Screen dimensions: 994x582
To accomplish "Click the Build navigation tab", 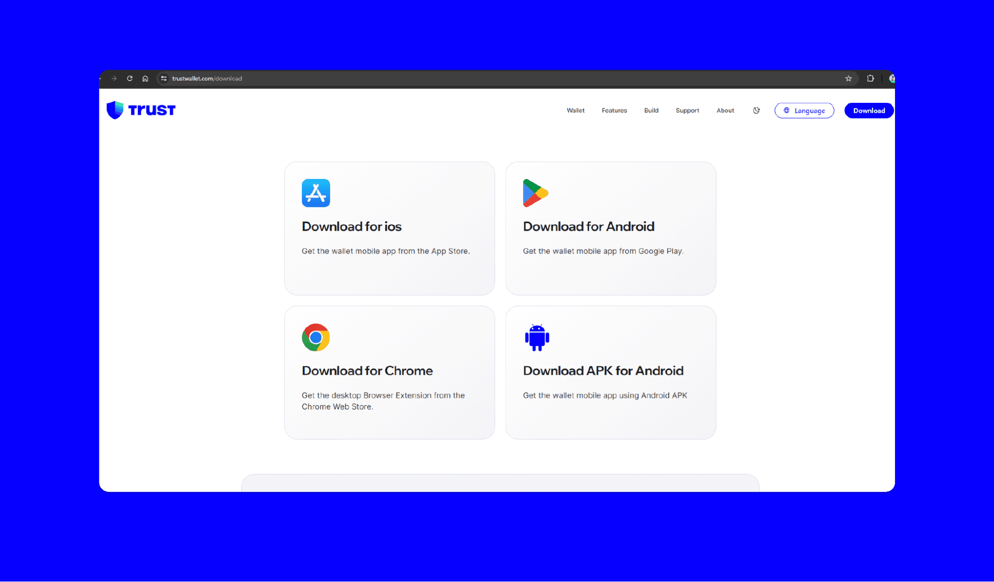I will 651,110.
